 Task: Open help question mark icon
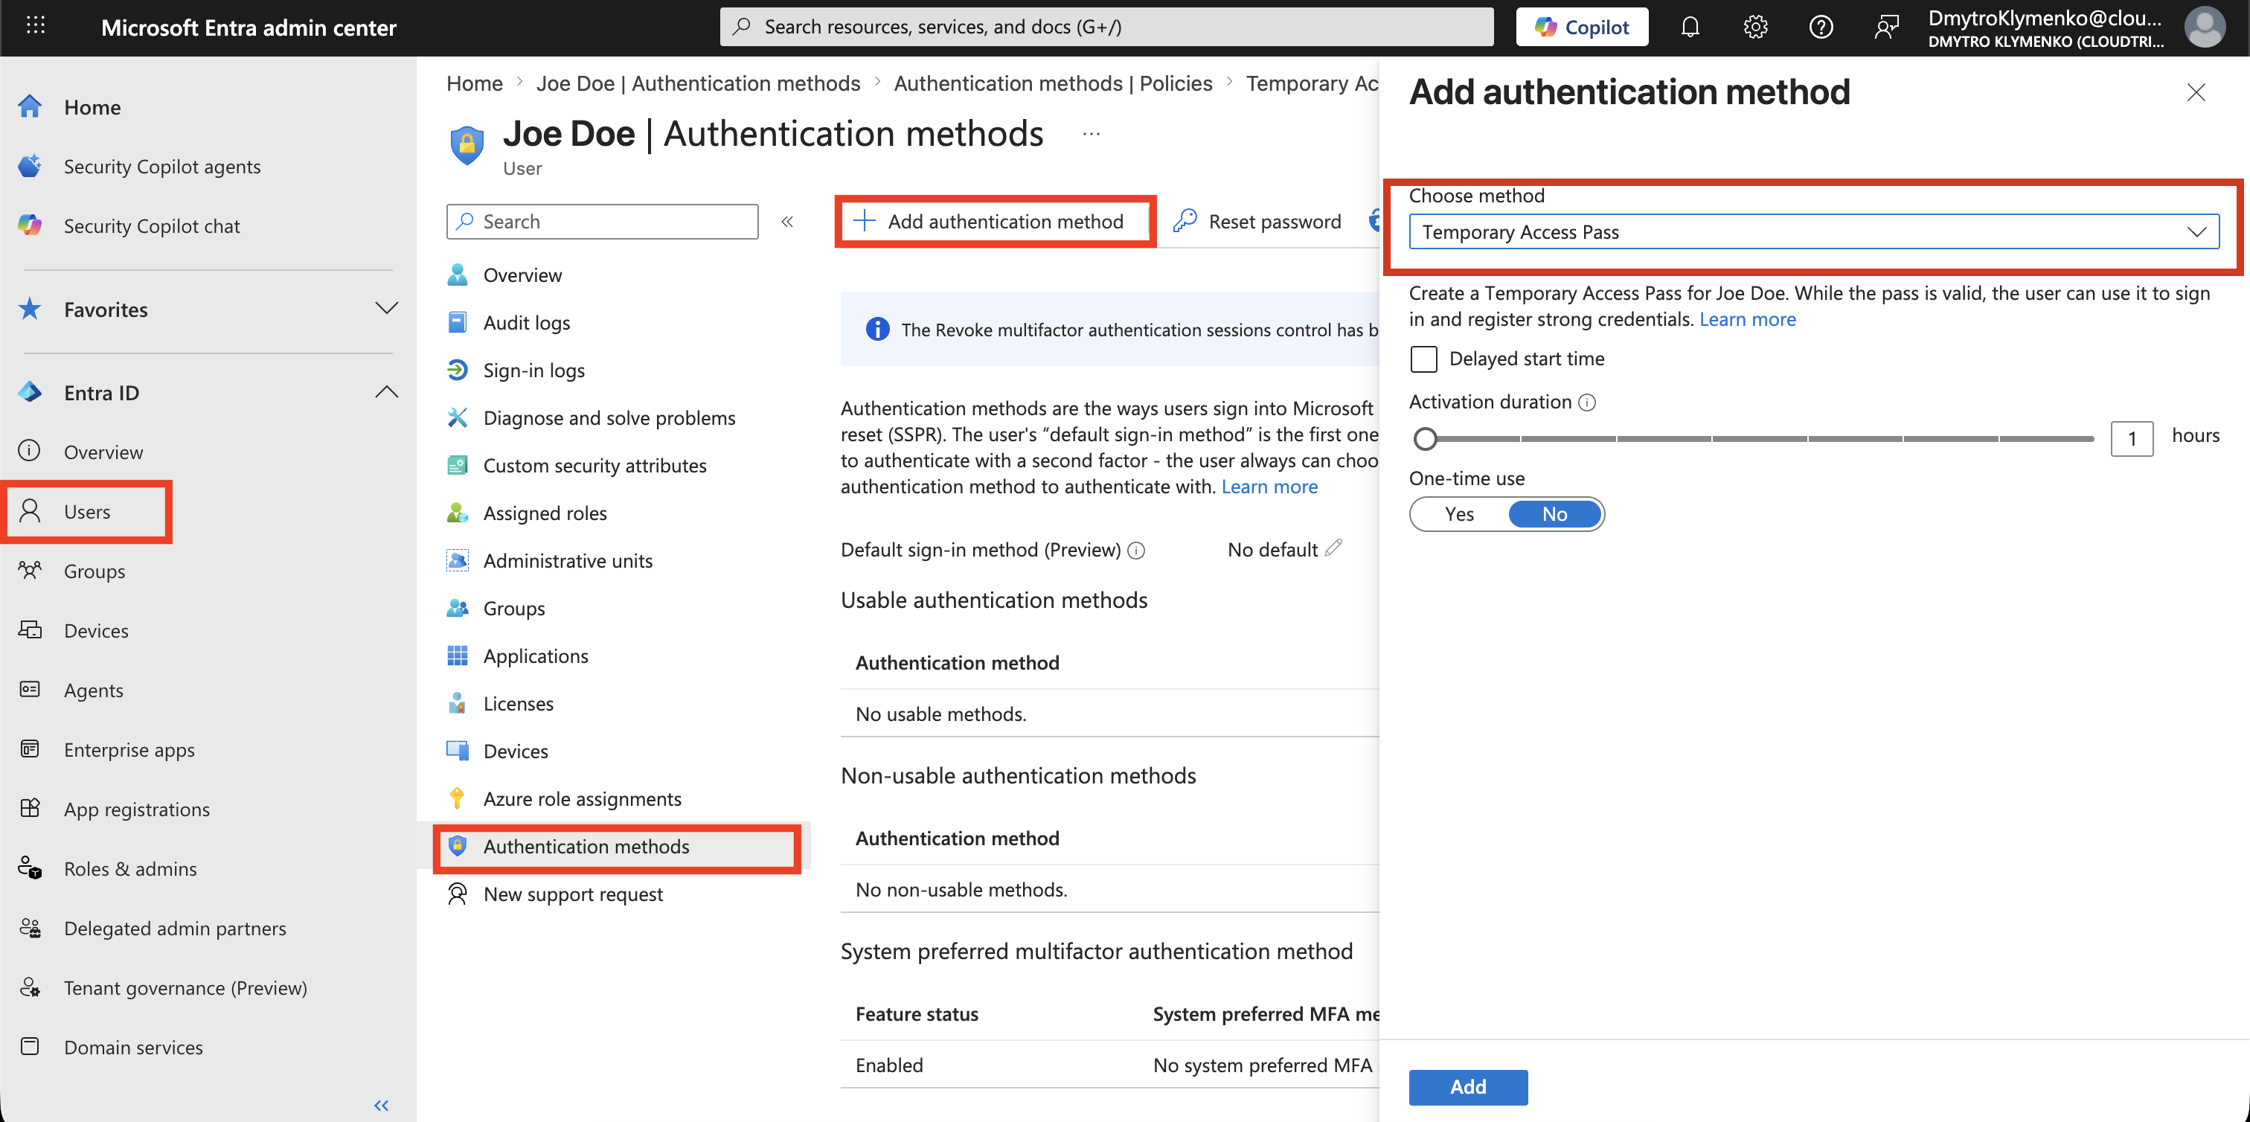tap(1821, 27)
